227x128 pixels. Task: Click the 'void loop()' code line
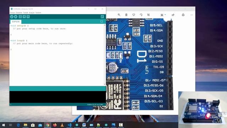19,41
